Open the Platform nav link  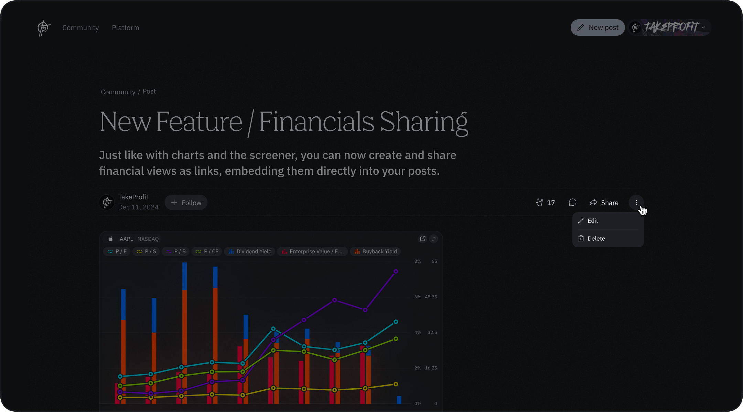coord(126,28)
